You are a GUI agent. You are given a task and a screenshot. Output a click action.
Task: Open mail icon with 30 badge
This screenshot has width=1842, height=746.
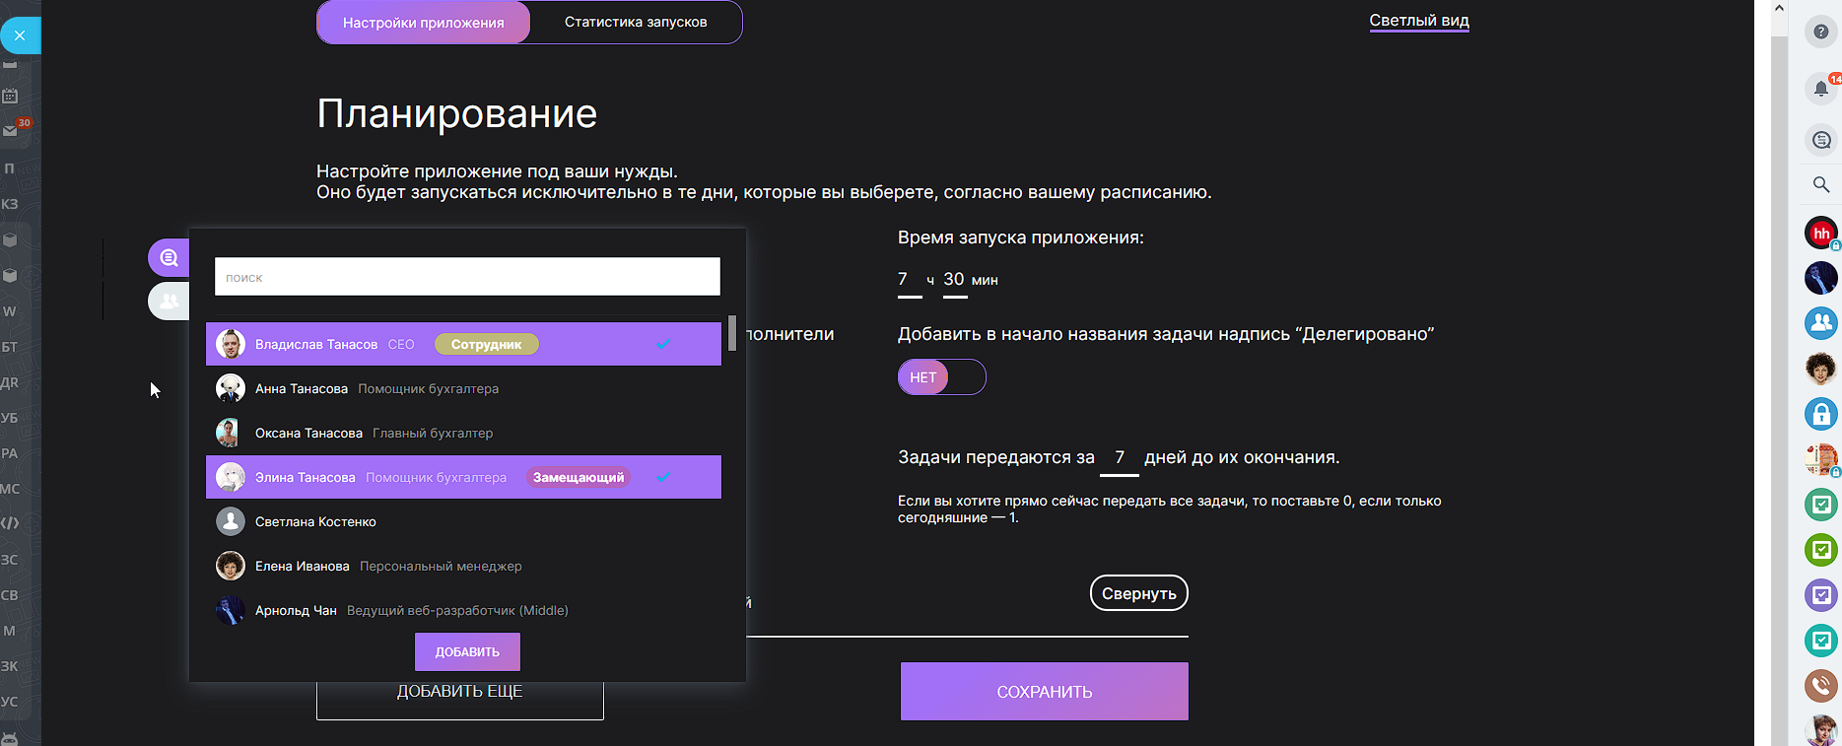point(12,129)
